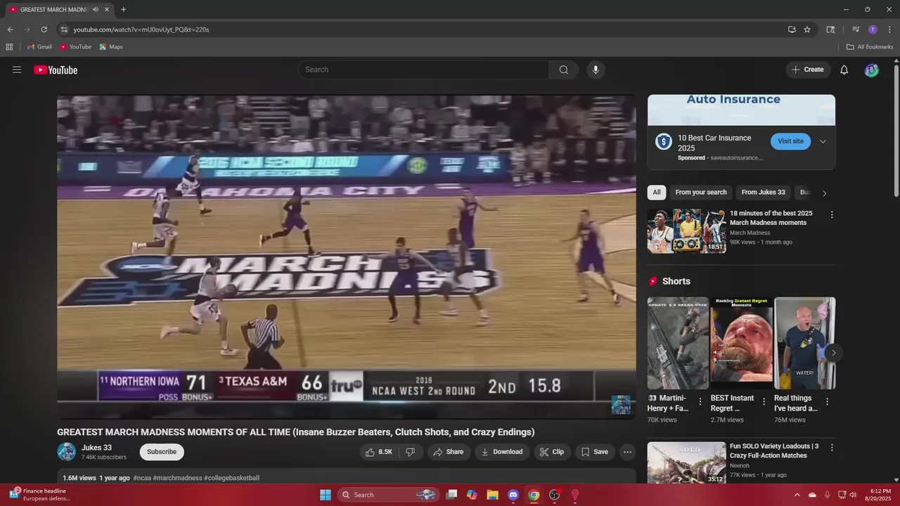
Task: Mute tab via speaker icon on tab
Action: (x=96, y=10)
